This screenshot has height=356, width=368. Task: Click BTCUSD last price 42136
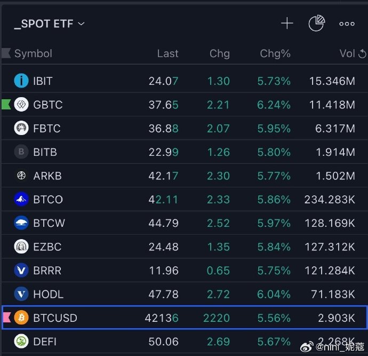[162, 318]
